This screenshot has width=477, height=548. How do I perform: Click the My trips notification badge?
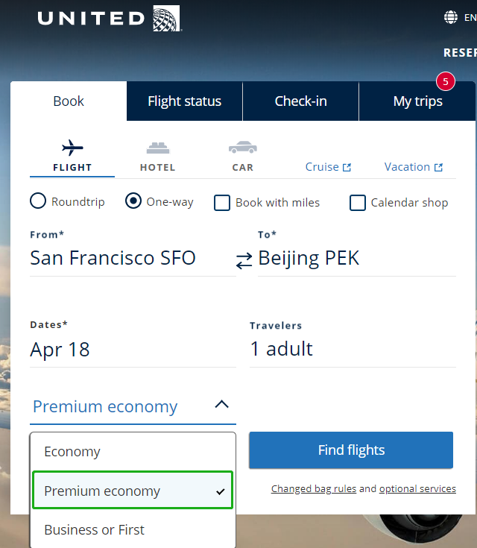[x=445, y=81]
